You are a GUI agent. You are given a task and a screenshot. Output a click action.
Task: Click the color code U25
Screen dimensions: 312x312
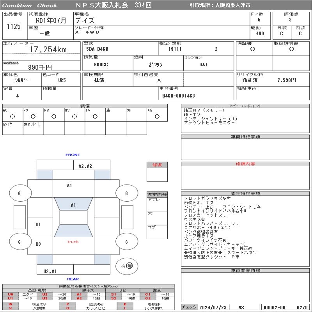pos(62,80)
